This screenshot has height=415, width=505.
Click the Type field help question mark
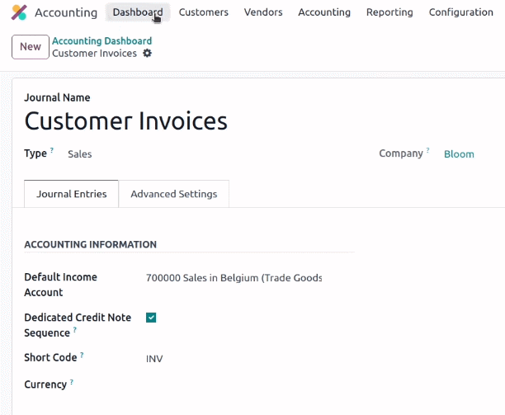coord(52,149)
